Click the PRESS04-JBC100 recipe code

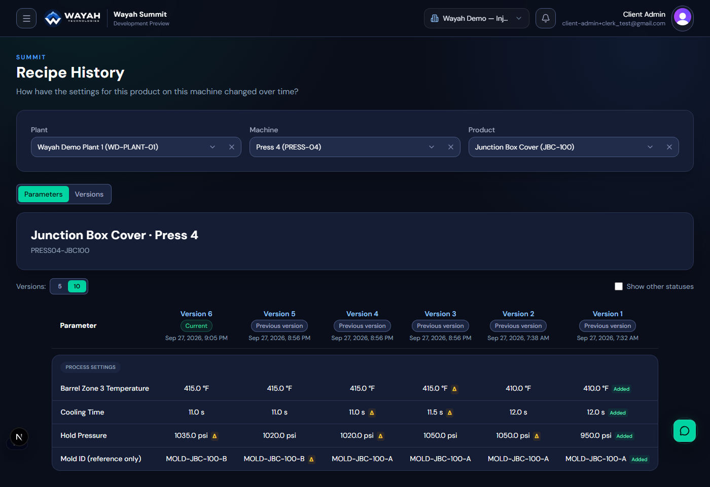(x=60, y=250)
